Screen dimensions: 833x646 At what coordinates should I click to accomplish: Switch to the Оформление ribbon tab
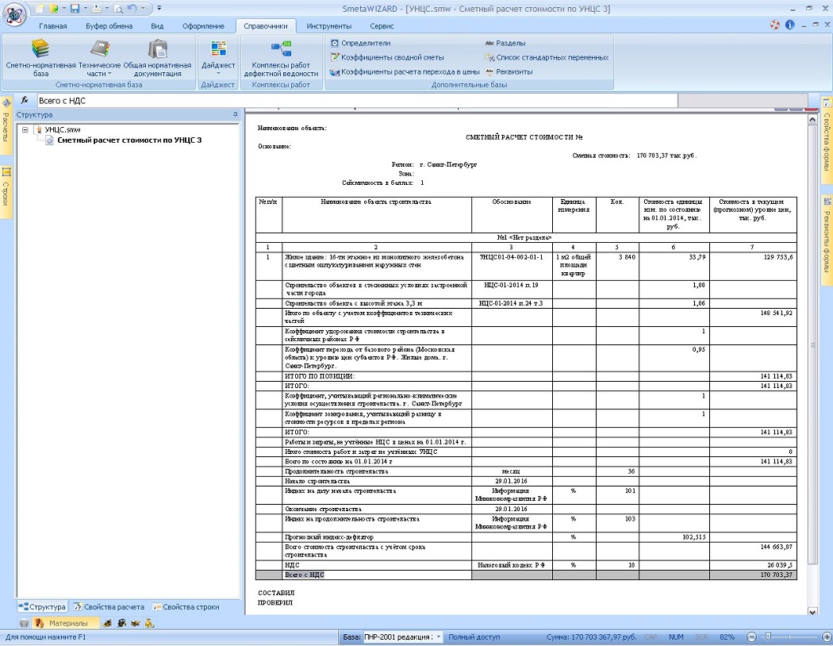coord(203,26)
